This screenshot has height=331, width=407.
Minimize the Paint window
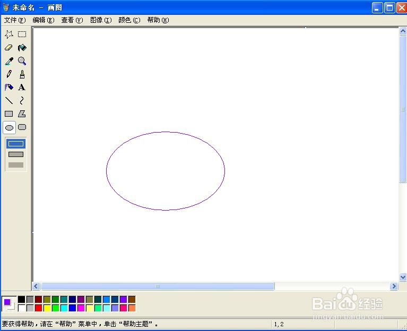point(377,8)
